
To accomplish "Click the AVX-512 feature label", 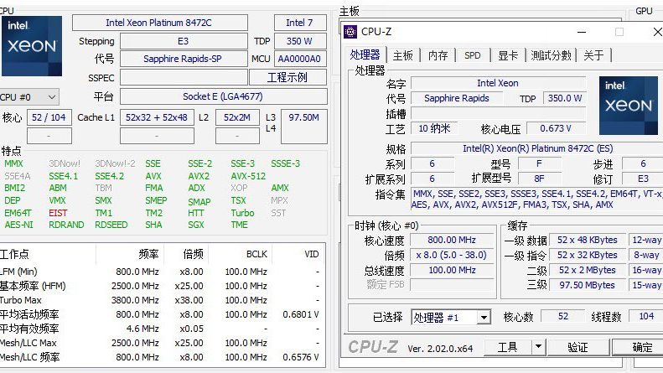I will click(x=248, y=176).
